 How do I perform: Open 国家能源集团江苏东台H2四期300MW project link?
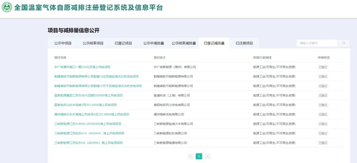point(88,96)
